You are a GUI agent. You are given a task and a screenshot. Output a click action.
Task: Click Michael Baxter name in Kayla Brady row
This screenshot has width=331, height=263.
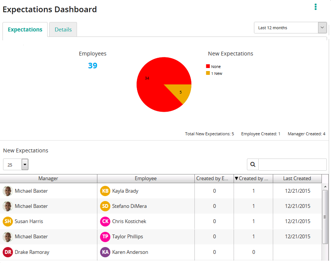31,191
